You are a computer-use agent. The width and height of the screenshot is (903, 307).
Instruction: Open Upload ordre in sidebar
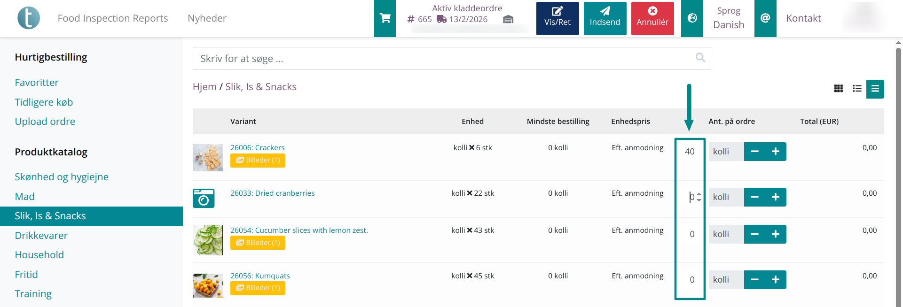click(45, 122)
